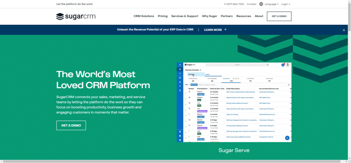Expand the row for case number 30
Screen dimensions: 351x163
(185, 104)
